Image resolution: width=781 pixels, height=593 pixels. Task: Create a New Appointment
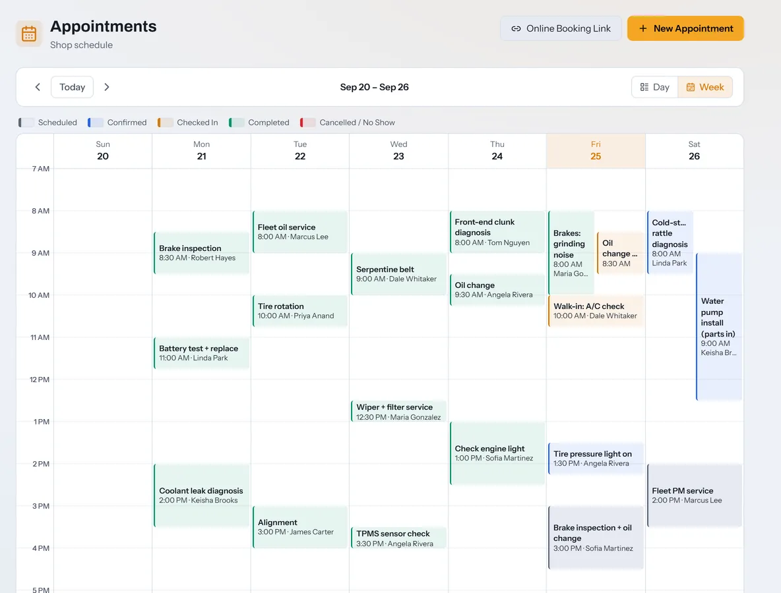tap(685, 28)
